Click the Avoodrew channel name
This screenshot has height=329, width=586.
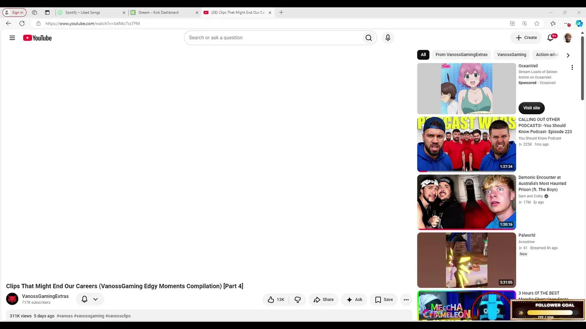tap(526, 242)
